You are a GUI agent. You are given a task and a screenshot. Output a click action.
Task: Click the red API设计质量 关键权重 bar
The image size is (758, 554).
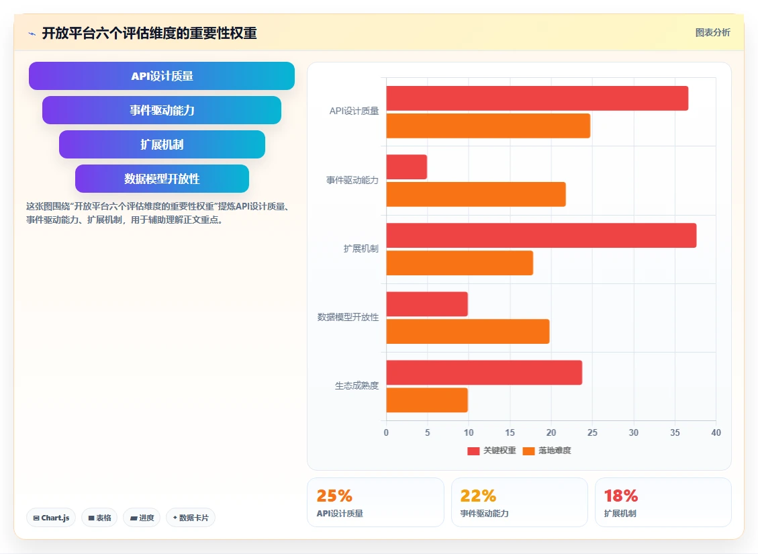[x=537, y=99]
